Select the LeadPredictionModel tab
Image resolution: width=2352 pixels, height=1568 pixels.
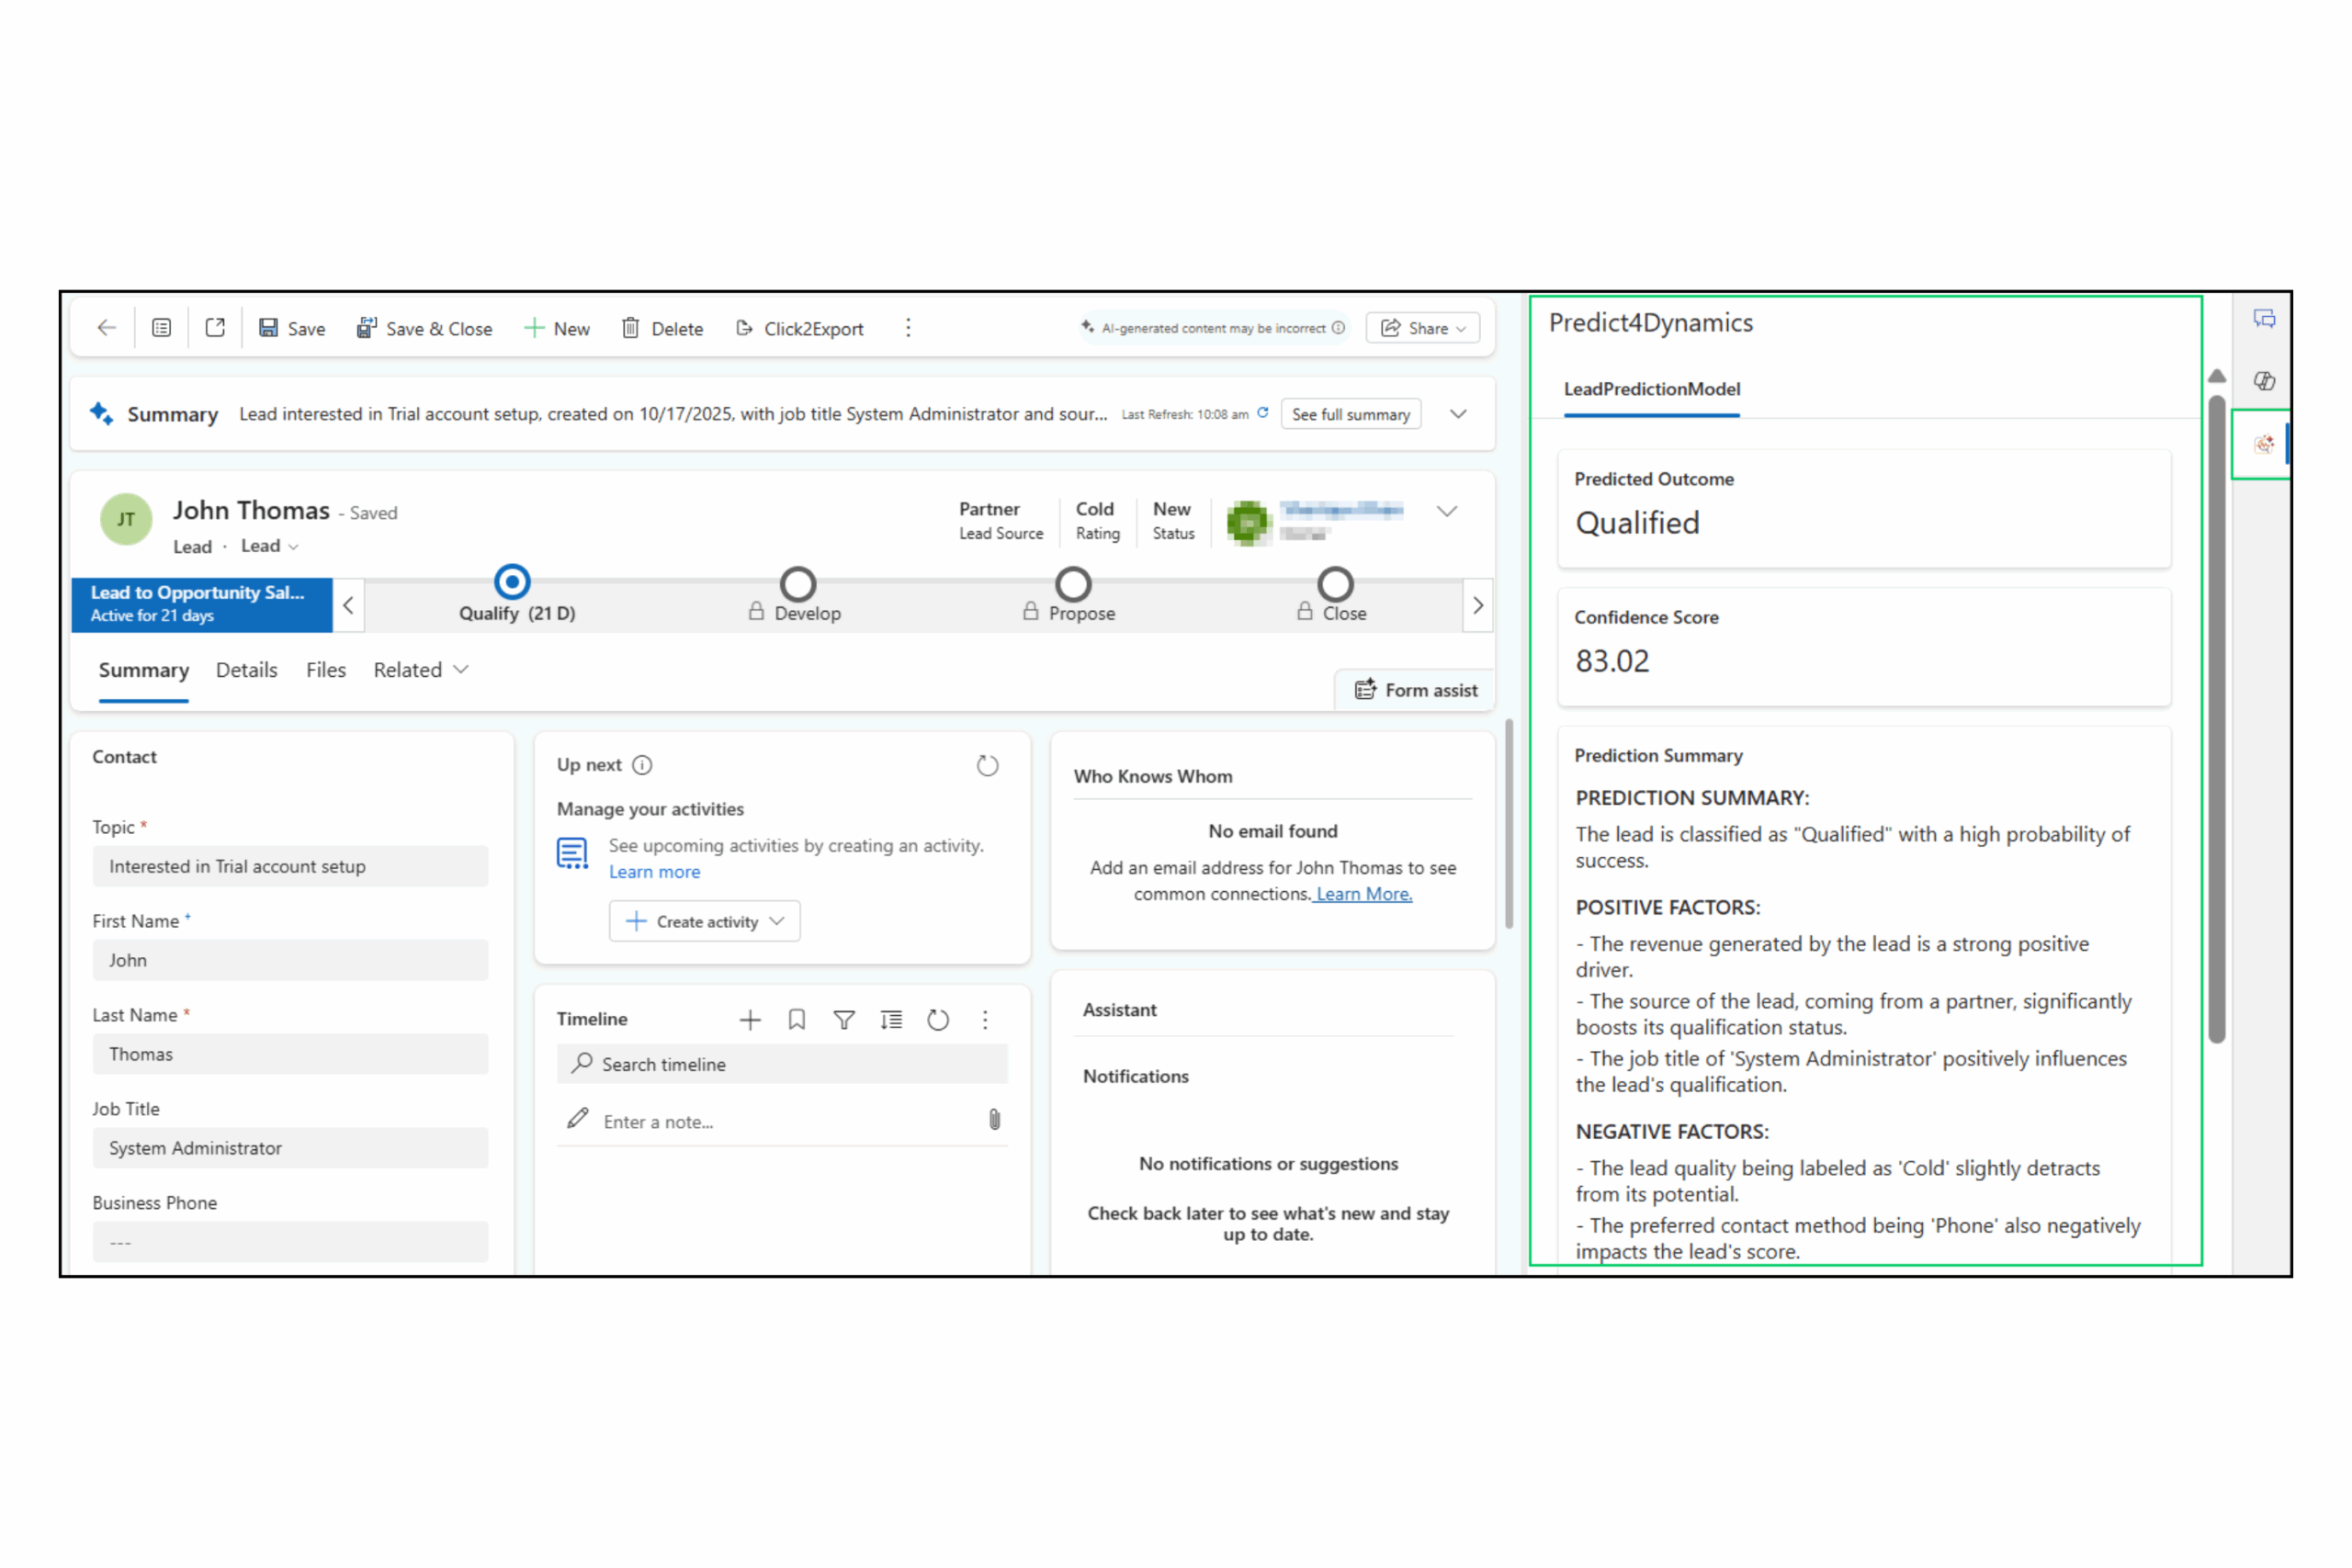click(1651, 389)
